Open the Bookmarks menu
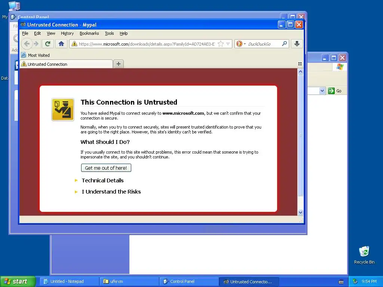 point(89,33)
